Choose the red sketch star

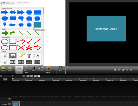click(29, 48)
